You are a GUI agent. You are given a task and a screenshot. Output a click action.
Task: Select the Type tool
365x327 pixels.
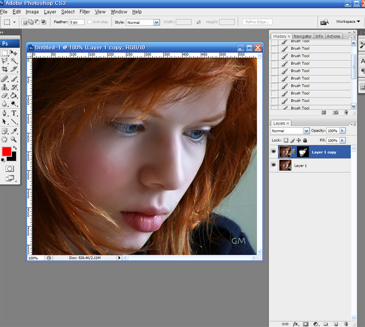pos(14,113)
